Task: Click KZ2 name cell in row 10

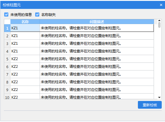Action: [x=25, y=96]
